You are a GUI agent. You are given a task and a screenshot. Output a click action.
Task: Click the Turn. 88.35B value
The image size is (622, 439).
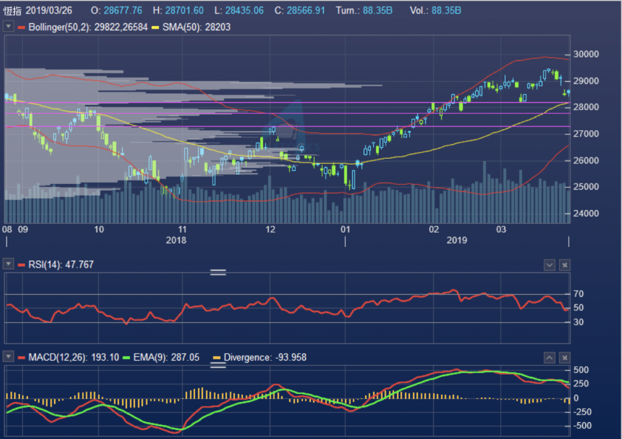378,10
